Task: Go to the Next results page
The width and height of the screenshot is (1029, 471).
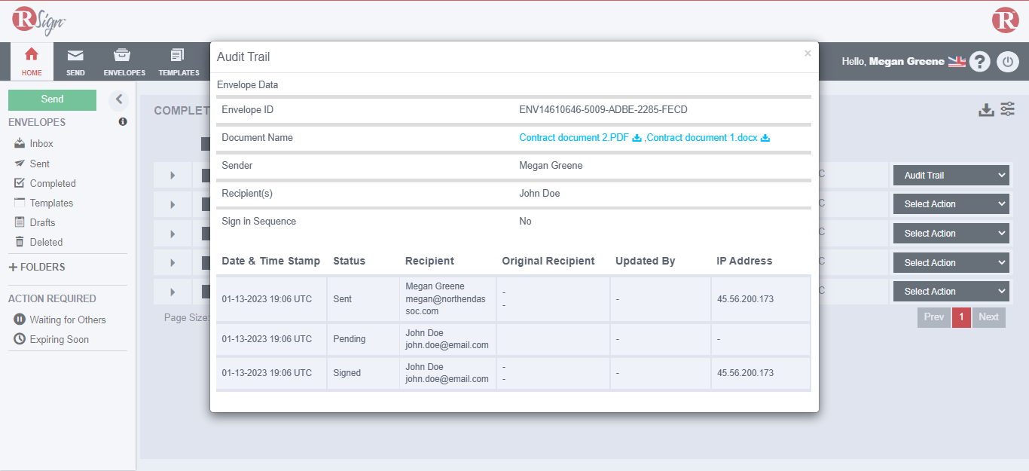Action: (988, 317)
